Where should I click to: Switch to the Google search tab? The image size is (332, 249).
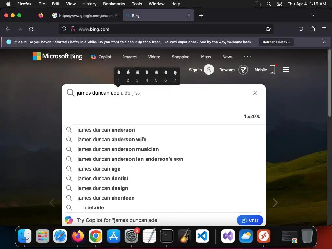(85, 16)
